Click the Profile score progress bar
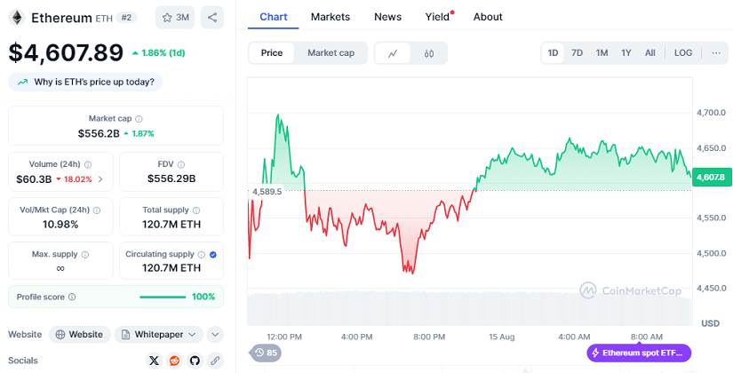This screenshot has height=373, width=733. (163, 297)
